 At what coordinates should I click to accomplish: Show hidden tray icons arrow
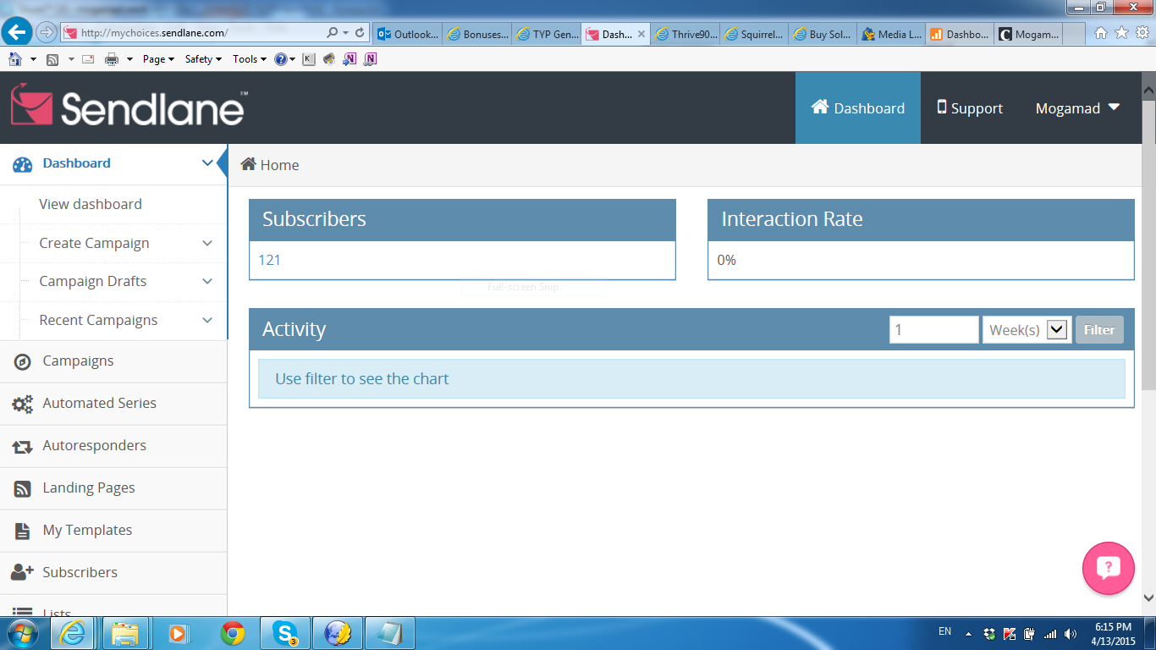click(968, 633)
